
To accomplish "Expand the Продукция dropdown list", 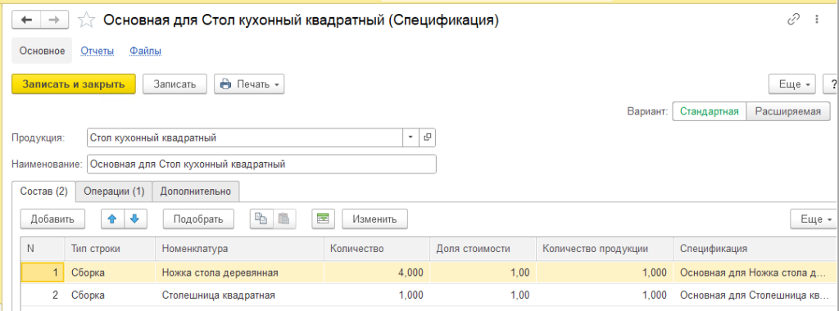I will pyautogui.click(x=410, y=137).
